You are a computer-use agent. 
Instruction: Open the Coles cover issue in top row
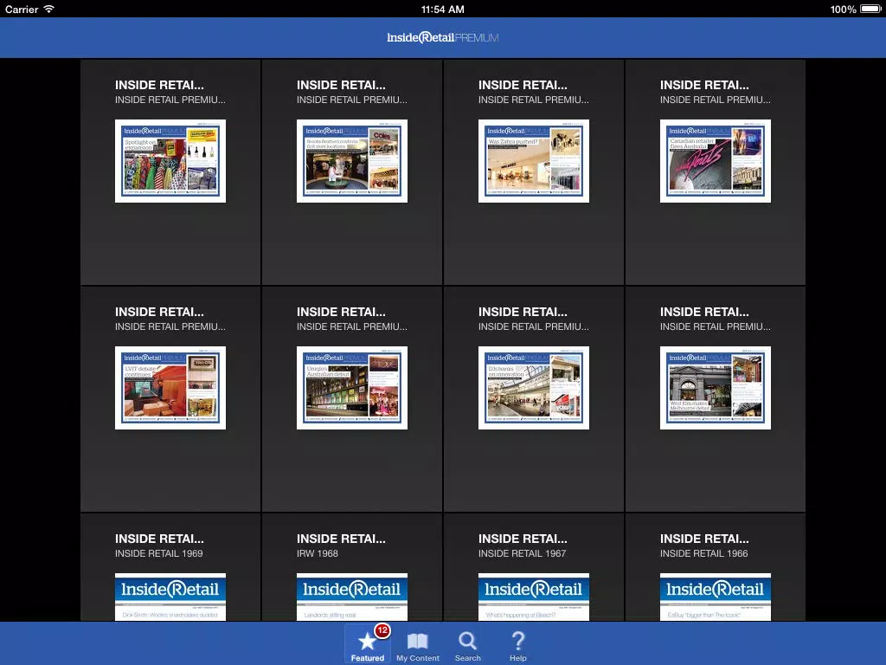[352, 161]
